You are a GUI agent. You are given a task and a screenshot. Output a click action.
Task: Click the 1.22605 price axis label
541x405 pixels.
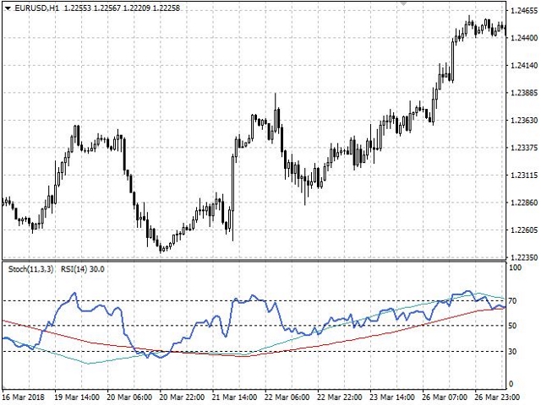click(524, 230)
